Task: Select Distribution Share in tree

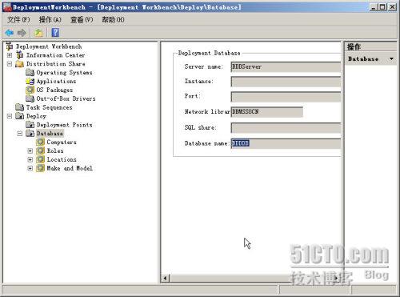Action: (56, 64)
